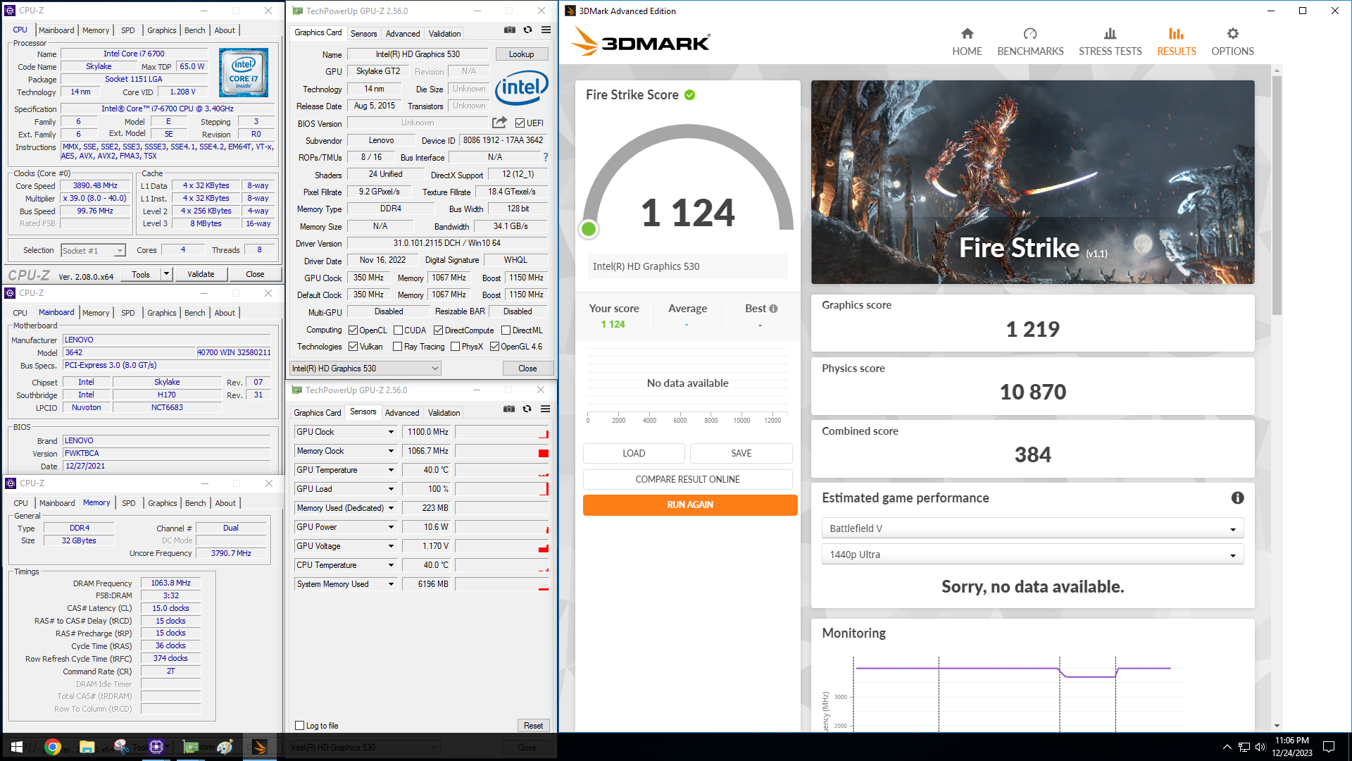Open the 3DMark HOME section
Viewport: 1352px width, 761px height.
[x=967, y=42]
